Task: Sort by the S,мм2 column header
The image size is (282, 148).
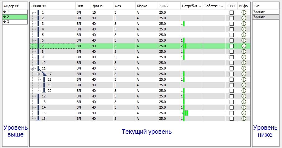Action: 169,6
